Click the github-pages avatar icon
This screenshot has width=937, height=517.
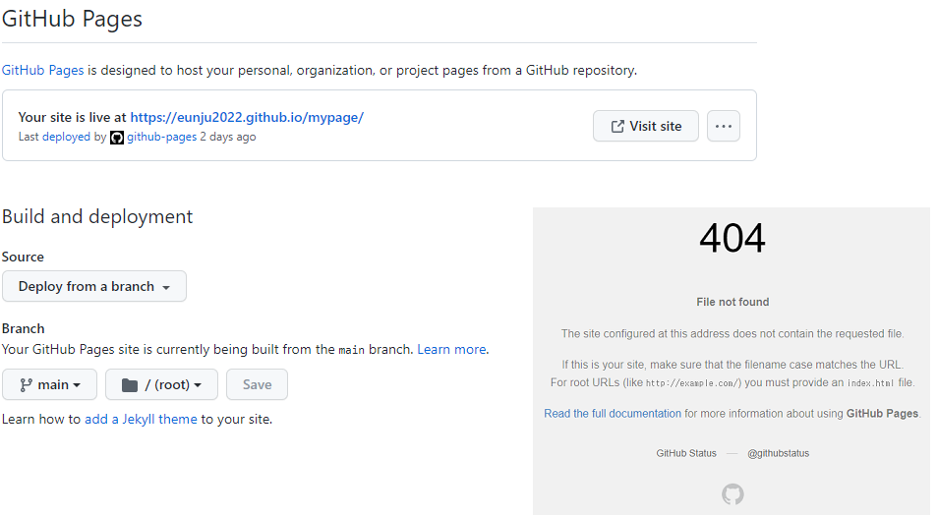pyautogui.click(x=117, y=138)
